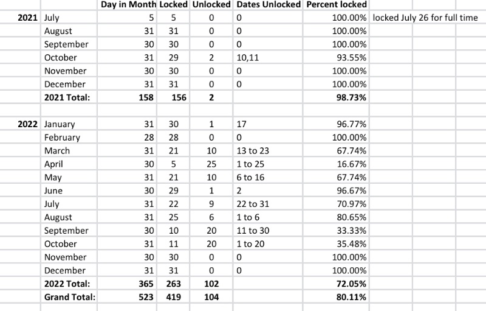Screen dimensions: 486x311
Task: Select the 'February' month cell
Action: 69,138
